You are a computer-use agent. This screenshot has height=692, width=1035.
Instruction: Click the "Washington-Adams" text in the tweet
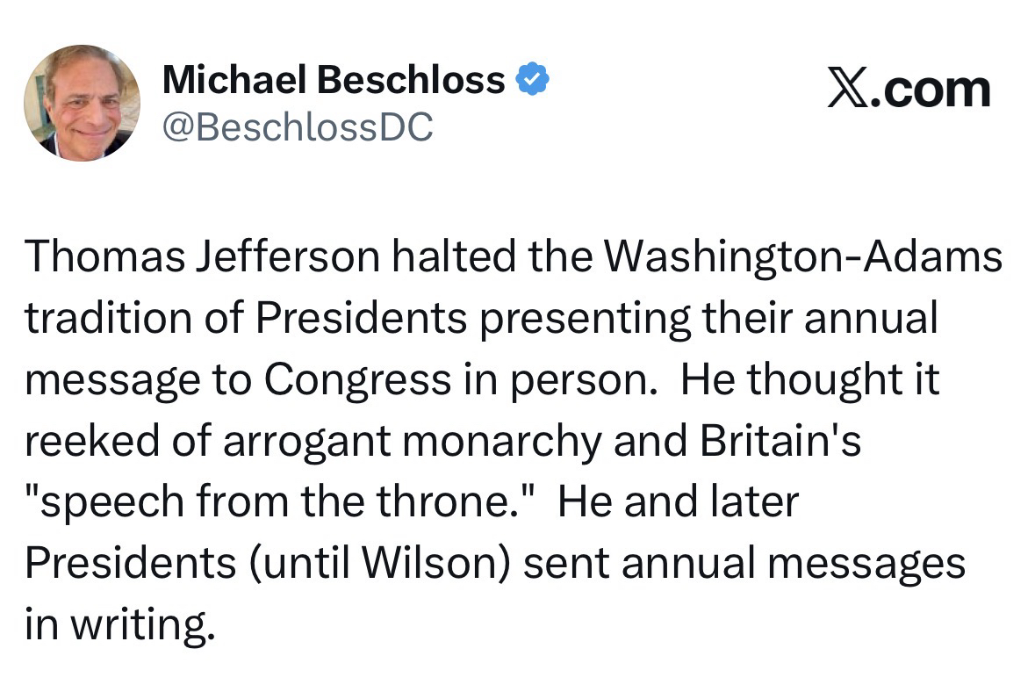tap(803, 256)
